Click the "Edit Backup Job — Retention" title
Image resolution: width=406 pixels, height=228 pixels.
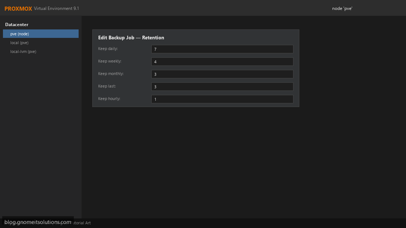131,38
